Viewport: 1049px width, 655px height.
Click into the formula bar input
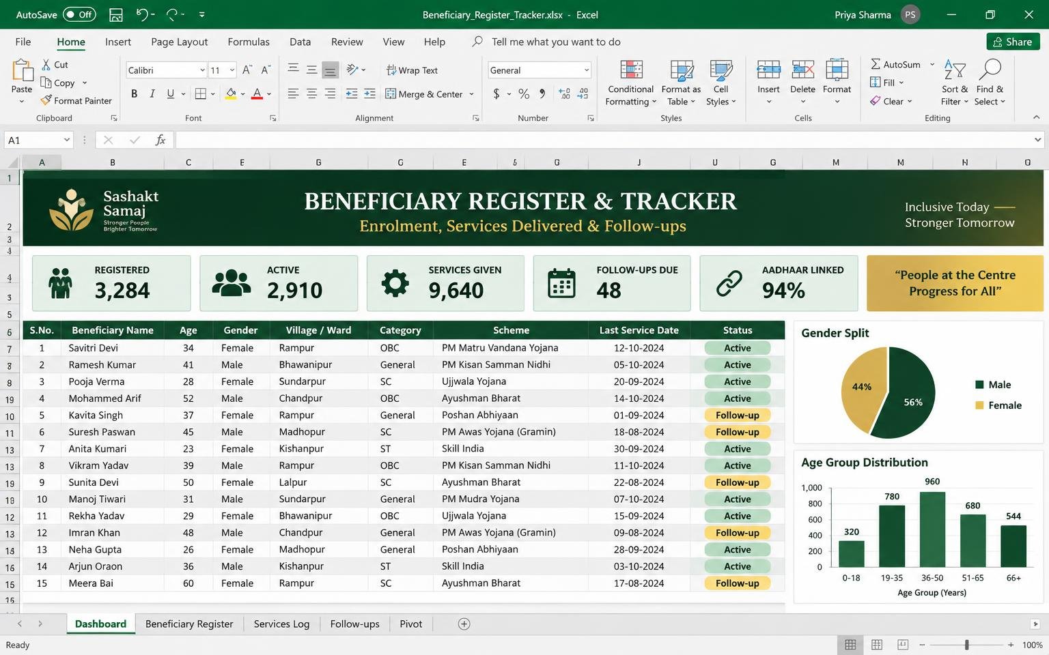604,140
